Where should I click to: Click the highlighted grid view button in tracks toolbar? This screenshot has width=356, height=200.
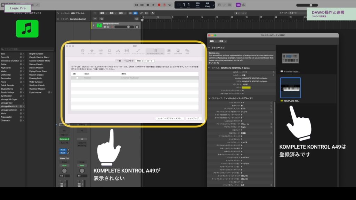coord(135,13)
